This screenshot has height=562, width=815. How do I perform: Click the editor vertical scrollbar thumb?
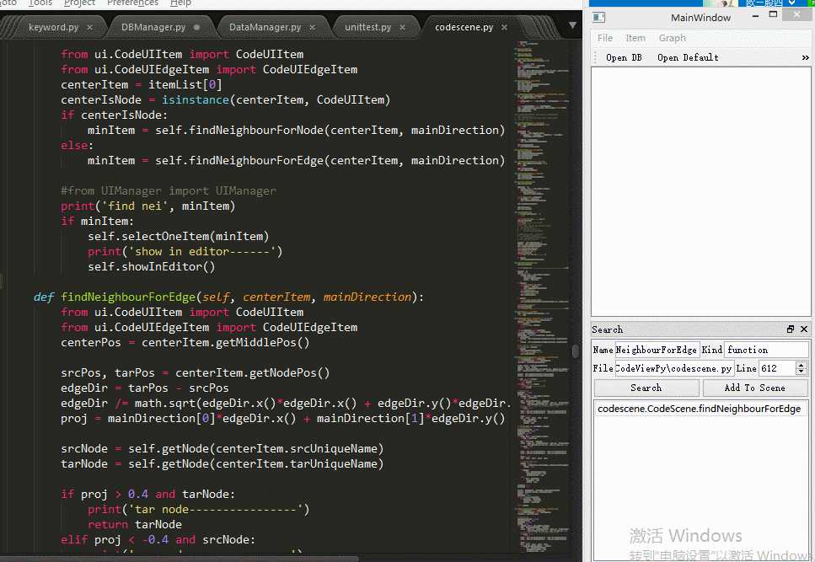[x=576, y=351]
